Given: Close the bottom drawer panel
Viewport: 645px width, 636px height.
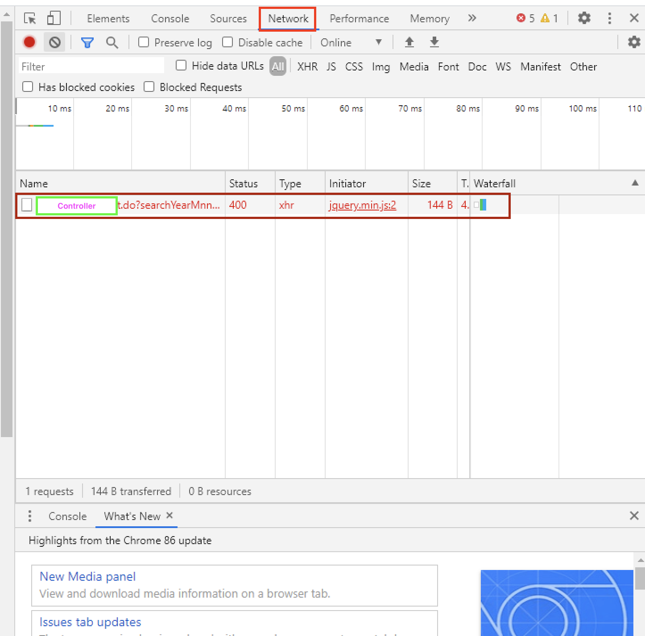Looking at the screenshot, I should pos(634,516).
